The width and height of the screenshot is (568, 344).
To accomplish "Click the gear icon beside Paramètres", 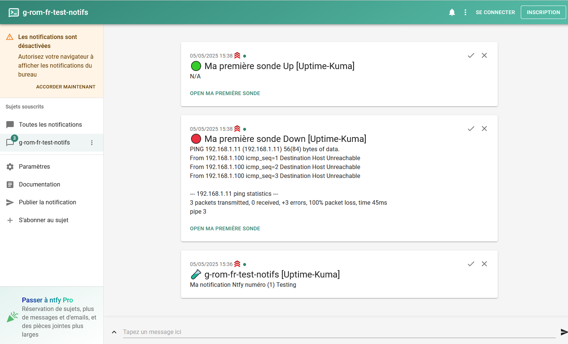I will [10, 167].
